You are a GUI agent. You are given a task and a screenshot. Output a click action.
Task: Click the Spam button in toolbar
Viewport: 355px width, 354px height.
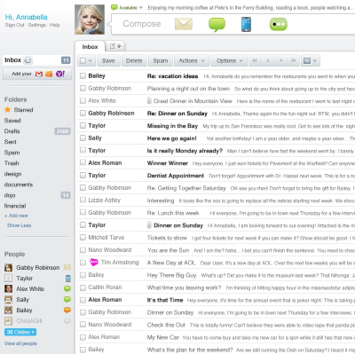pos(161,60)
